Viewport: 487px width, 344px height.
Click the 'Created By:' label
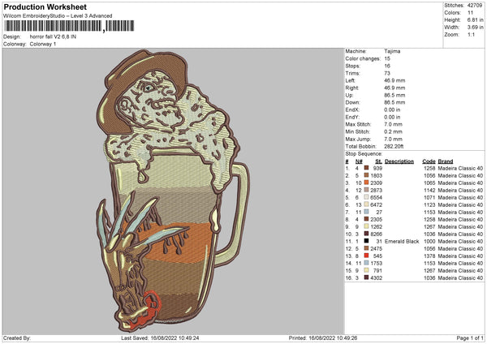17,338
